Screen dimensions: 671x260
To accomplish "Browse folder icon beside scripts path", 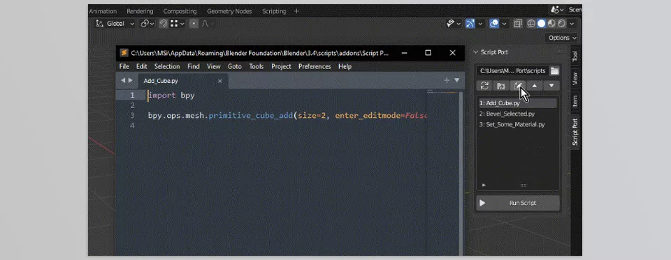I will pos(554,71).
